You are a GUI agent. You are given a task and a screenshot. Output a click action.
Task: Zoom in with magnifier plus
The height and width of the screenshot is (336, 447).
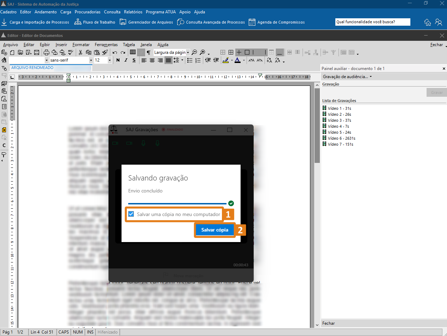pos(203,52)
